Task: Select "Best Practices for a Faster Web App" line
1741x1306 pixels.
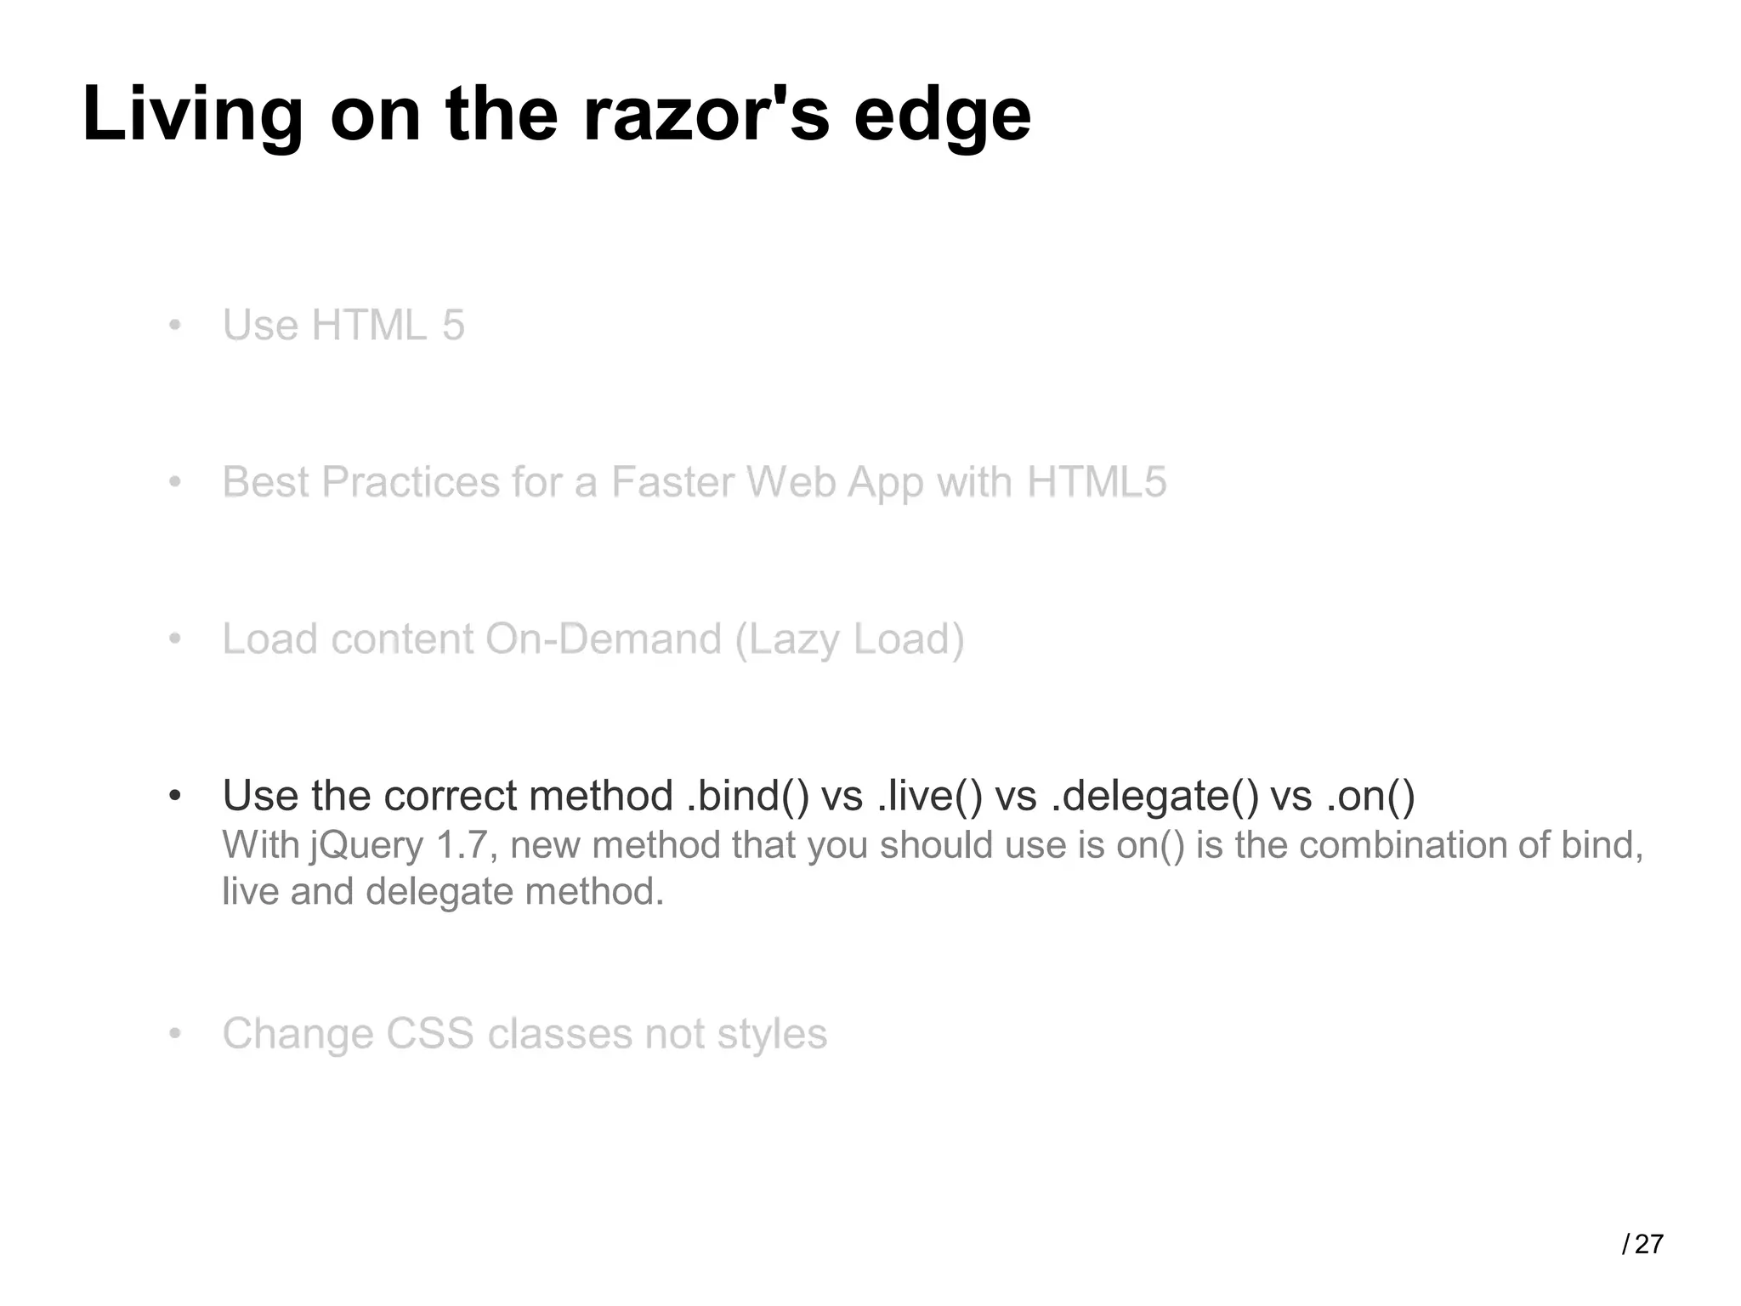Action: (x=695, y=483)
